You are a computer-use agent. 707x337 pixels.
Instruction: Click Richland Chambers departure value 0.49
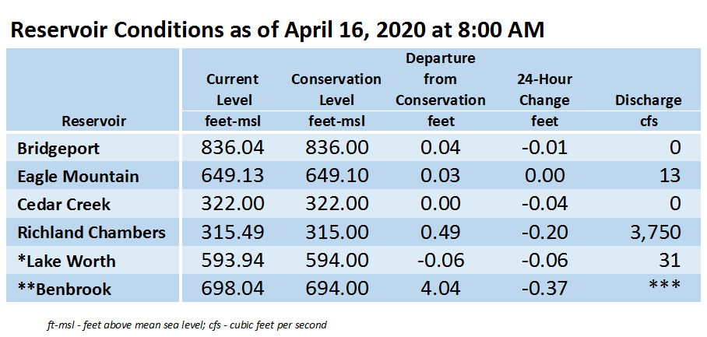click(x=441, y=233)
